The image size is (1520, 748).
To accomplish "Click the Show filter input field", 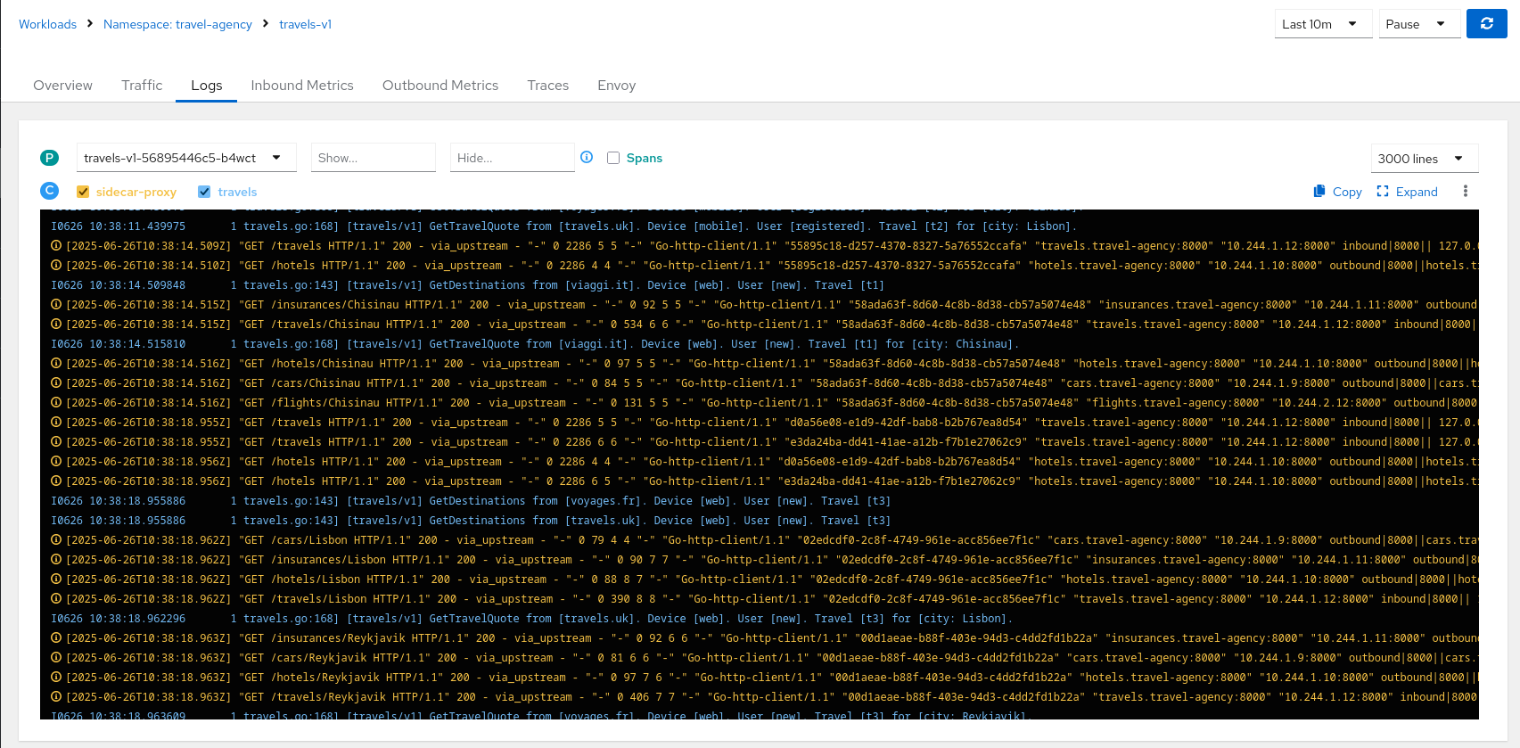I will click(373, 158).
